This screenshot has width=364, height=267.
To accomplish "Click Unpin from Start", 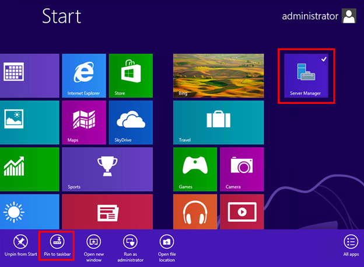I will 20,245.
